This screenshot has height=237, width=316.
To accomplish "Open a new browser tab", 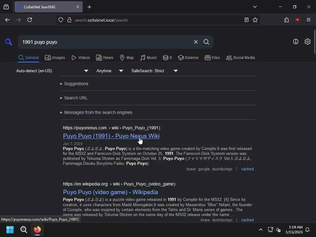I will pyautogui.click(x=89, y=7).
